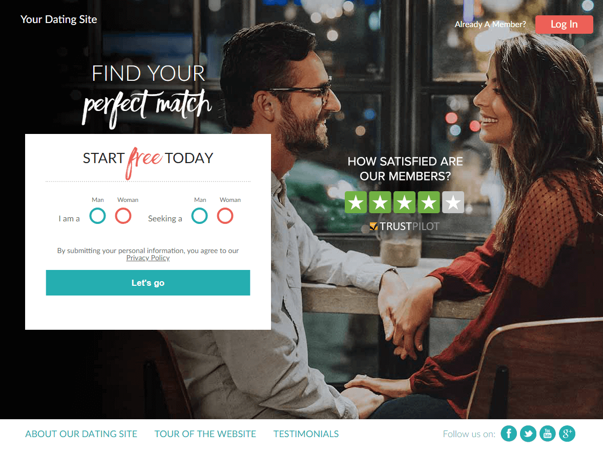Go to Testimonials section

tap(306, 434)
